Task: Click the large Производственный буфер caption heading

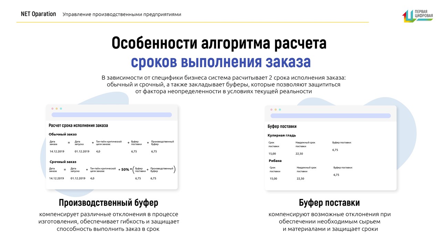Action: (x=109, y=202)
